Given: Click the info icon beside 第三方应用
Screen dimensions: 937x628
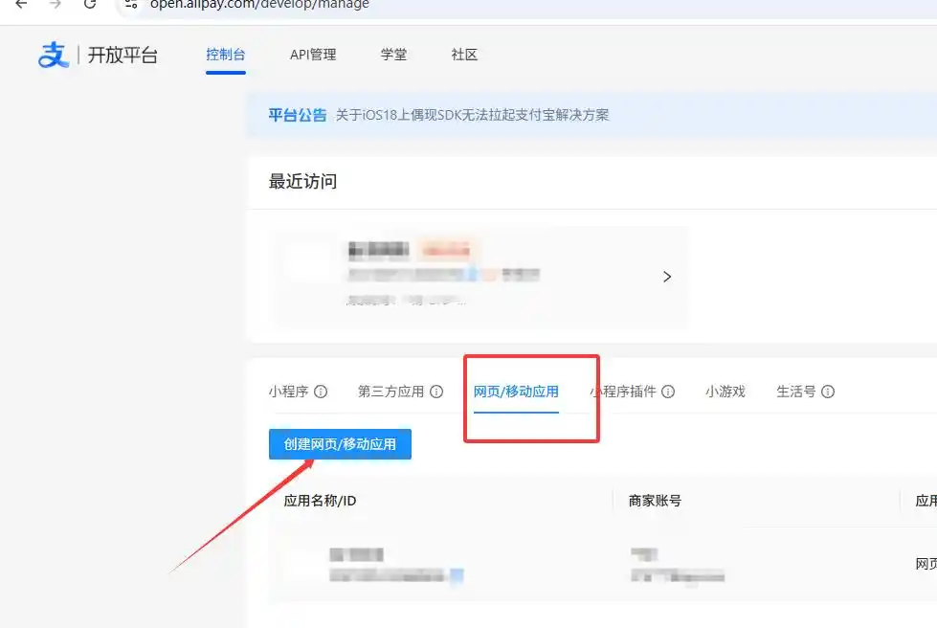Looking at the screenshot, I should 436,392.
